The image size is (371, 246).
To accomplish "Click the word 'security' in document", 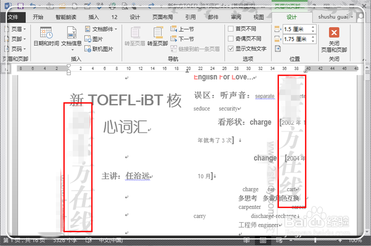I will tap(228, 108).
